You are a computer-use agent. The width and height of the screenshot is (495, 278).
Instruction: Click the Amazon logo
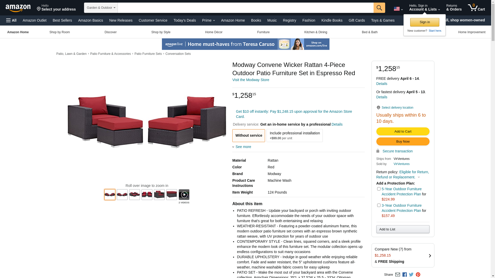coord(18,8)
